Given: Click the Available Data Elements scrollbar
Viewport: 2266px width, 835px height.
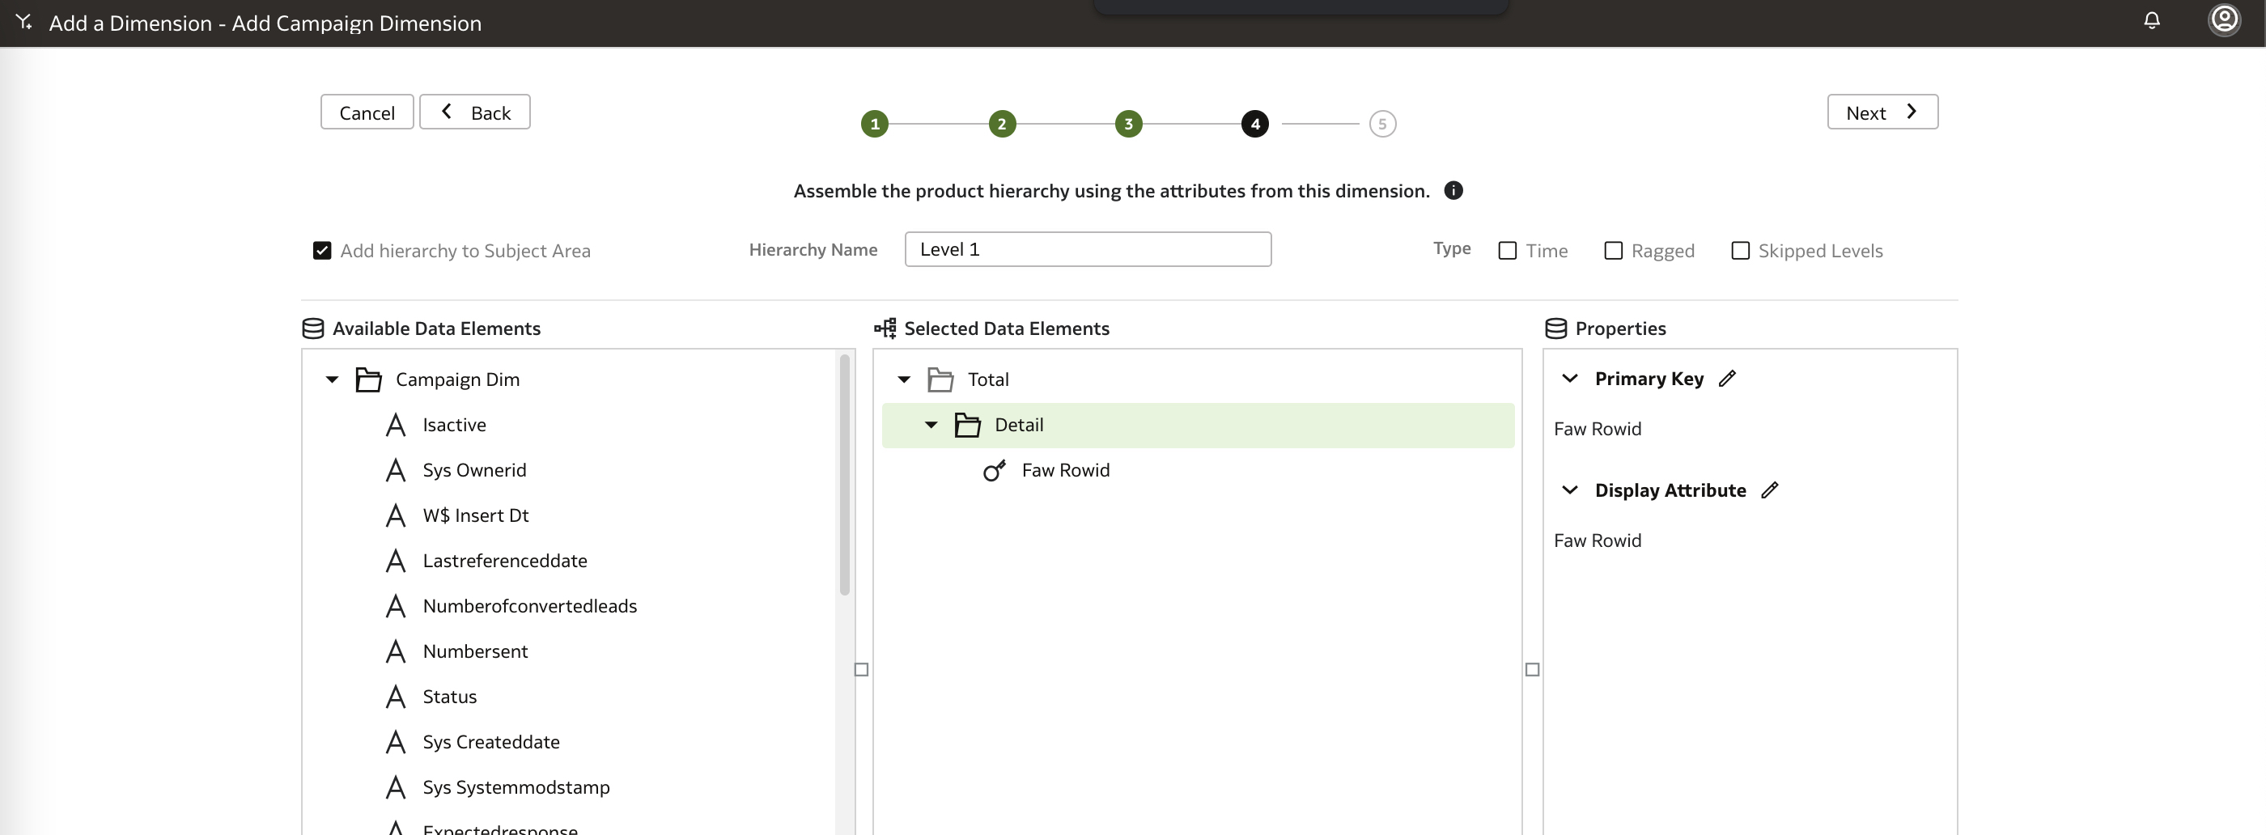Looking at the screenshot, I should [x=844, y=475].
